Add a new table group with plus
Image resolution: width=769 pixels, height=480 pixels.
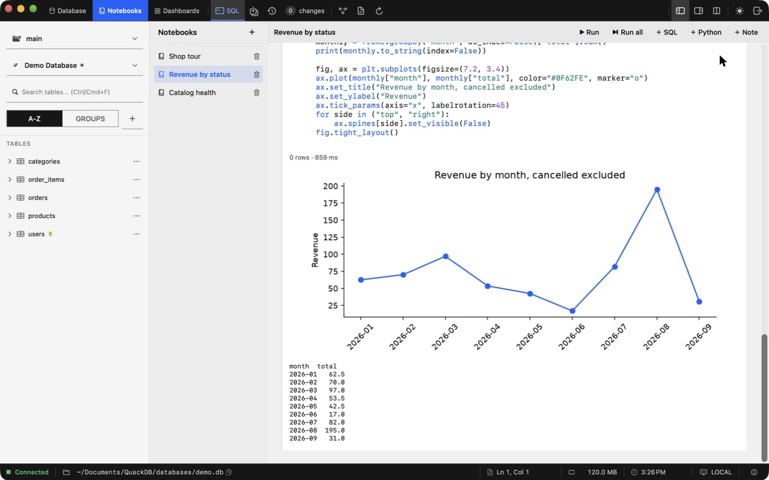point(132,118)
